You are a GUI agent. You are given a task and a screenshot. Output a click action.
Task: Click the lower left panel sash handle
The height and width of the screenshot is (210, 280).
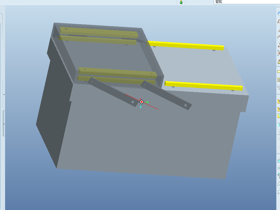coord(4,124)
